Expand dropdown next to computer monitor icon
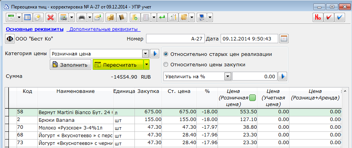Image resolution: width=352 pixels, height=148 pixels. click(x=210, y=17)
